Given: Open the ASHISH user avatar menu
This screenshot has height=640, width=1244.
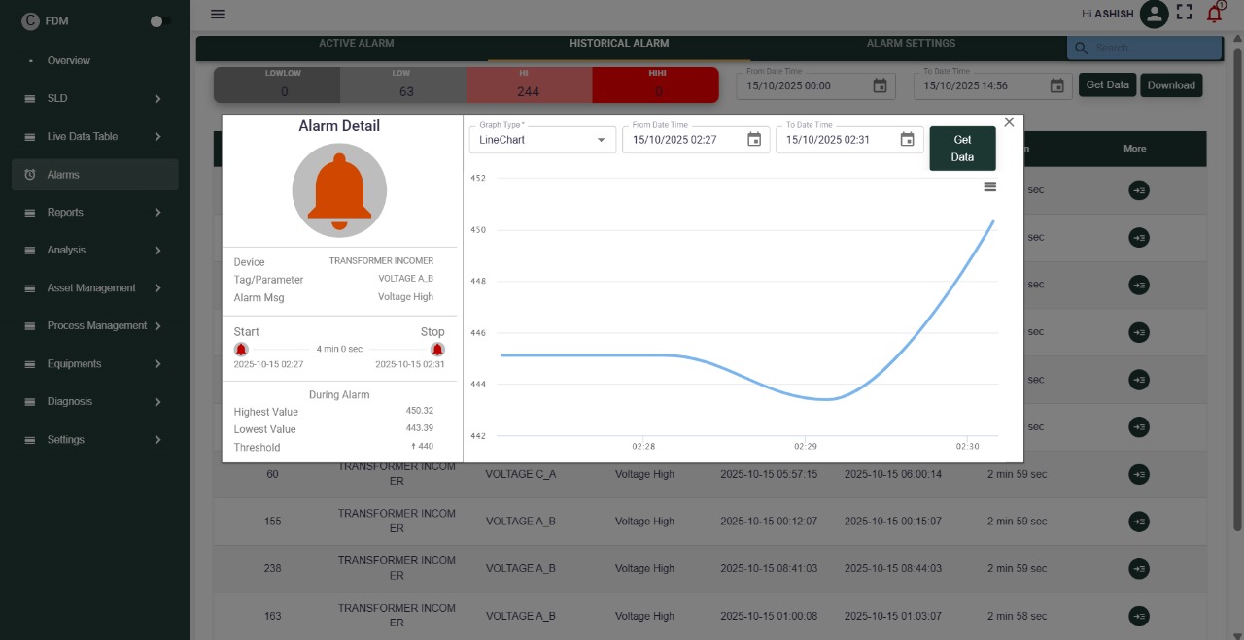Looking at the screenshot, I should [x=1154, y=13].
